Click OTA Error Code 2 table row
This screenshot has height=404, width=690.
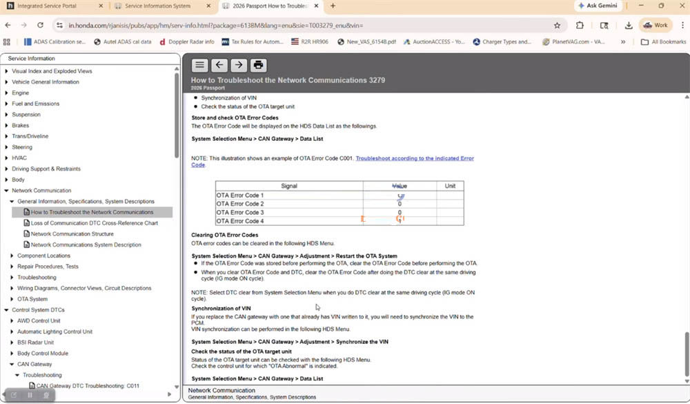click(x=339, y=204)
